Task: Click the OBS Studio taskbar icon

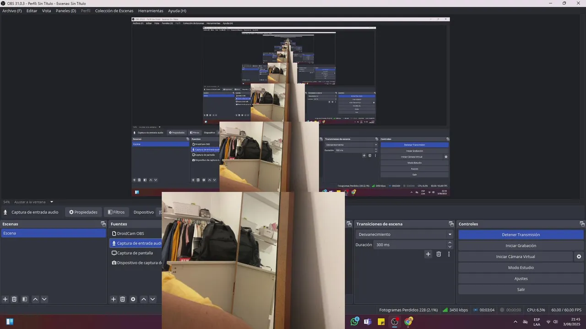Action: 395,321
